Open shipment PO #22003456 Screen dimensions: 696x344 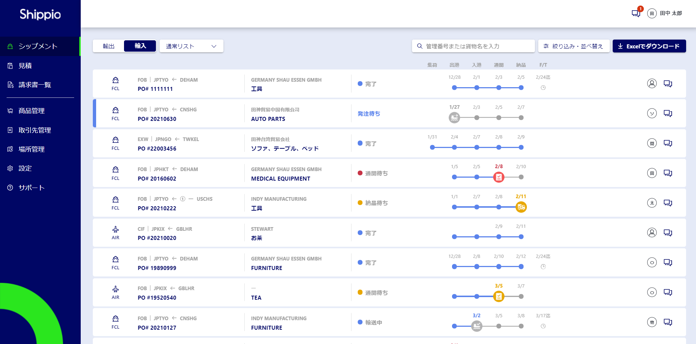click(157, 149)
